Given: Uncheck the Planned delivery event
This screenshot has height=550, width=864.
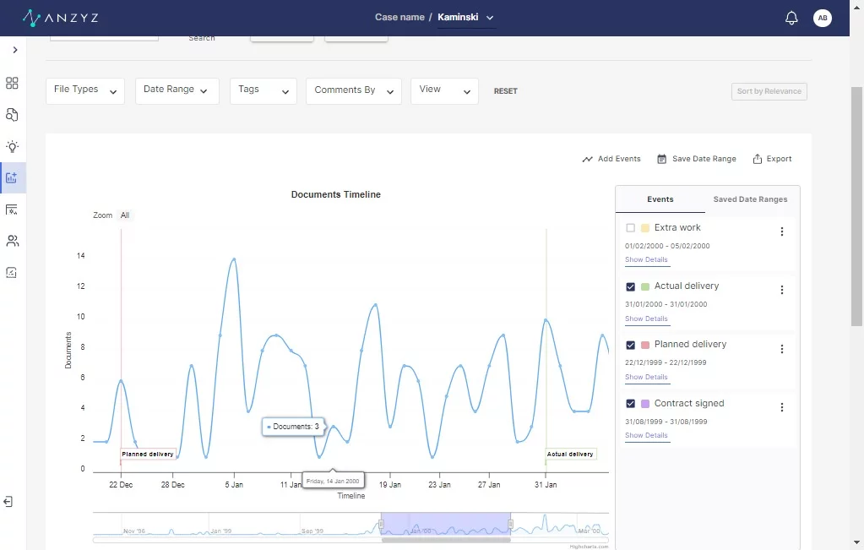Looking at the screenshot, I should (x=630, y=345).
